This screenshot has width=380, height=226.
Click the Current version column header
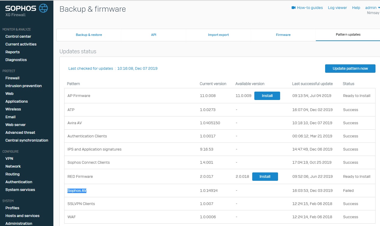213,84
